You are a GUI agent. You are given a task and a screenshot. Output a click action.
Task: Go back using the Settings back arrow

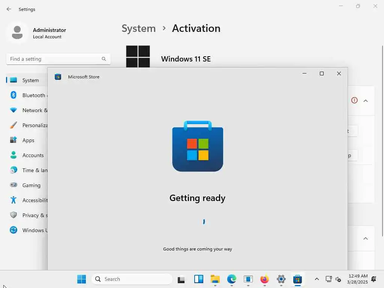click(9, 9)
